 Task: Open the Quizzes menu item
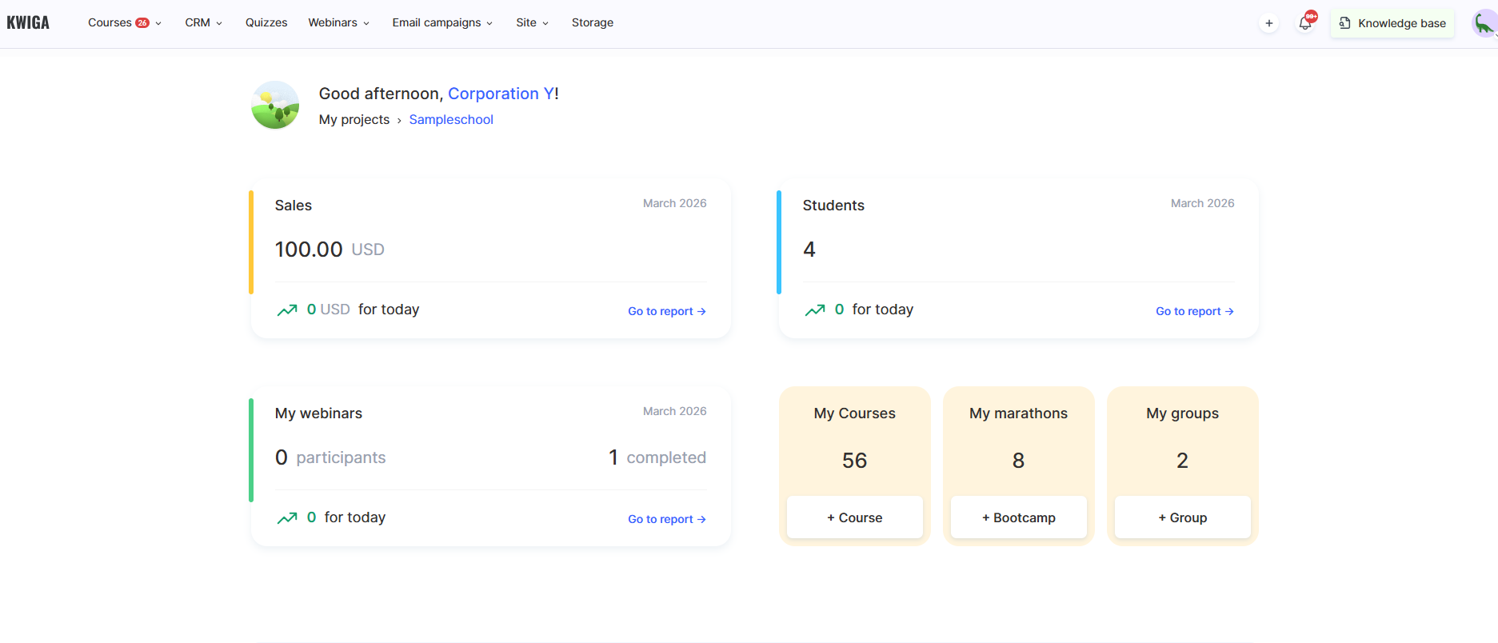coord(266,22)
